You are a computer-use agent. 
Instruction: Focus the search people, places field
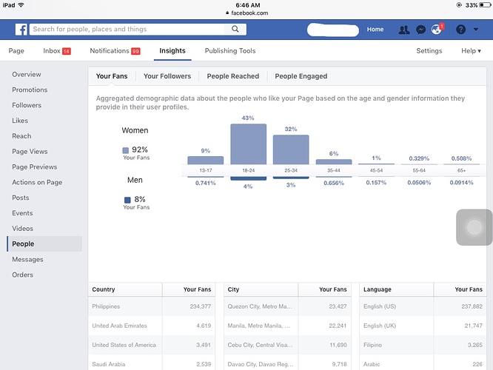pos(127,30)
